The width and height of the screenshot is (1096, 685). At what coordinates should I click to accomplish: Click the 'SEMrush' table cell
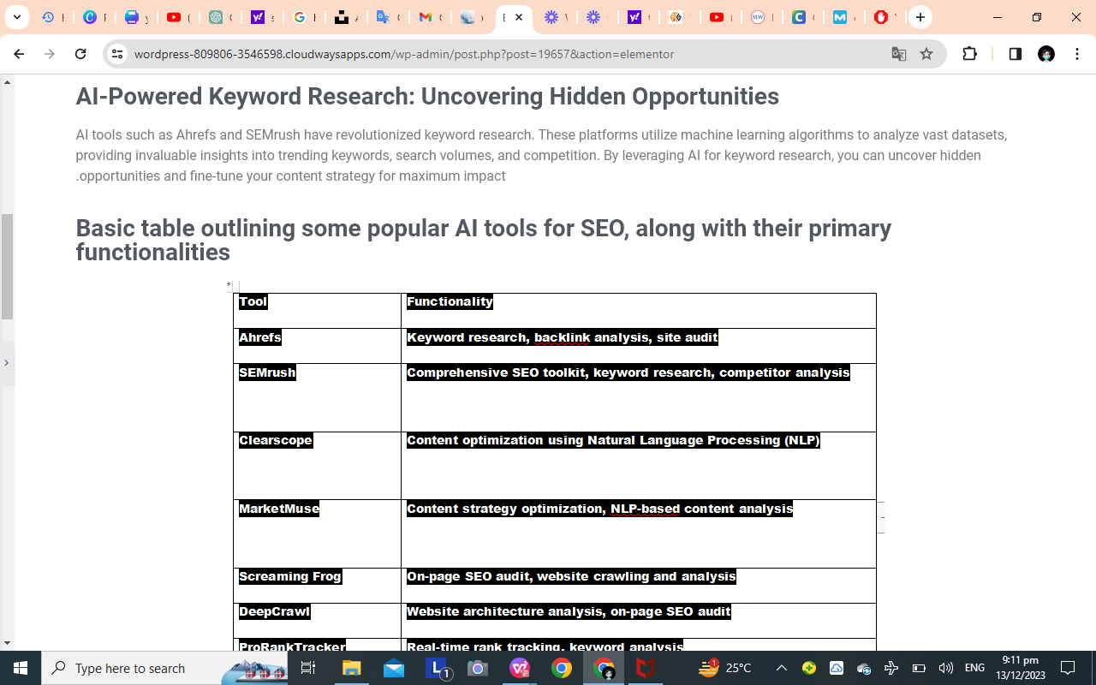[x=317, y=397]
